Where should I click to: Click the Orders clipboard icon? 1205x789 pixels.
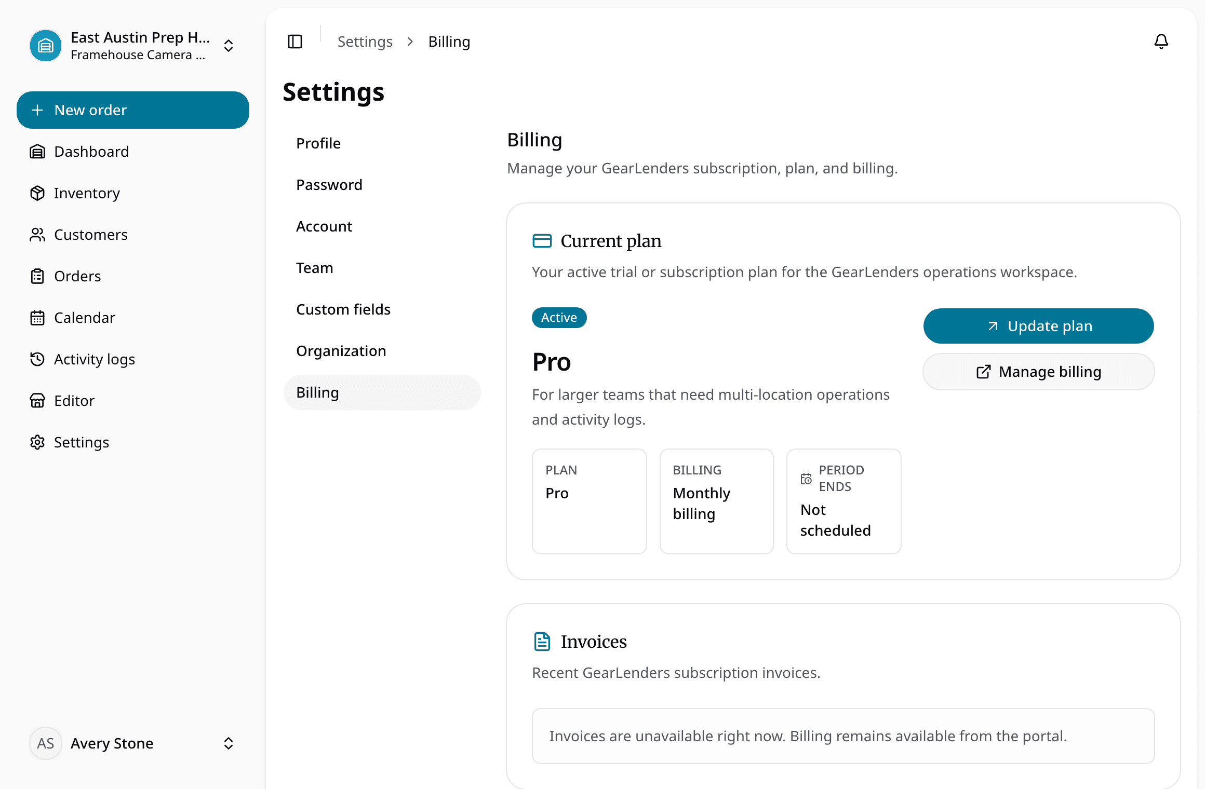[37, 276]
